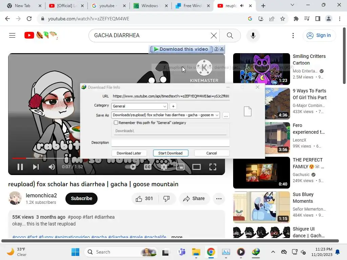Viewport: 347px width, 260px height.
Task: Click the red video progress bar
Action: [19, 158]
